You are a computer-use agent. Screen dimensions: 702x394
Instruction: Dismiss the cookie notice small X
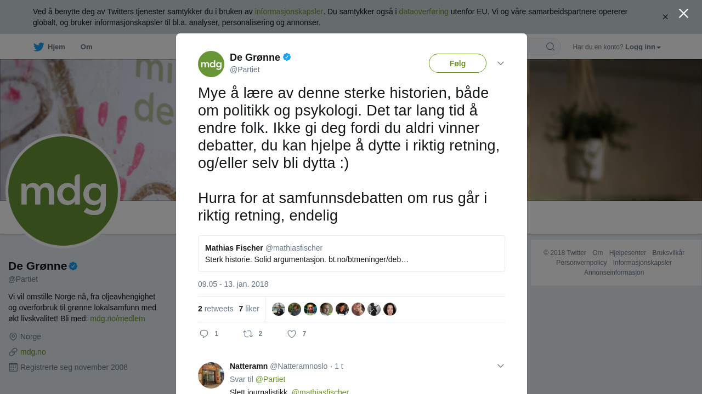pos(665,17)
